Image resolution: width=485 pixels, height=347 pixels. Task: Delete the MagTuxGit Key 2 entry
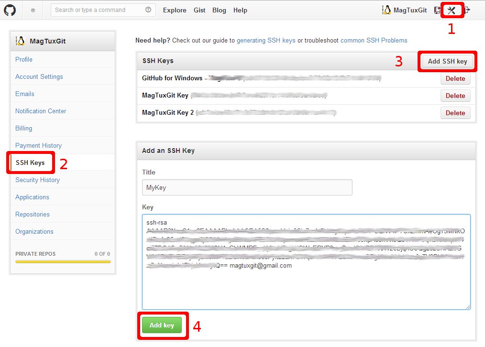pyautogui.click(x=455, y=113)
